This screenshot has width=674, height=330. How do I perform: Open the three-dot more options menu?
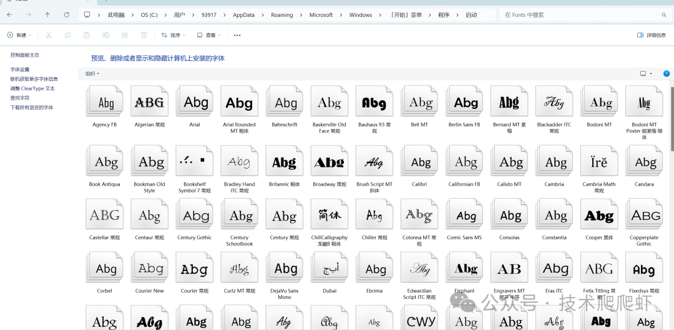click(x=237, y=35)
